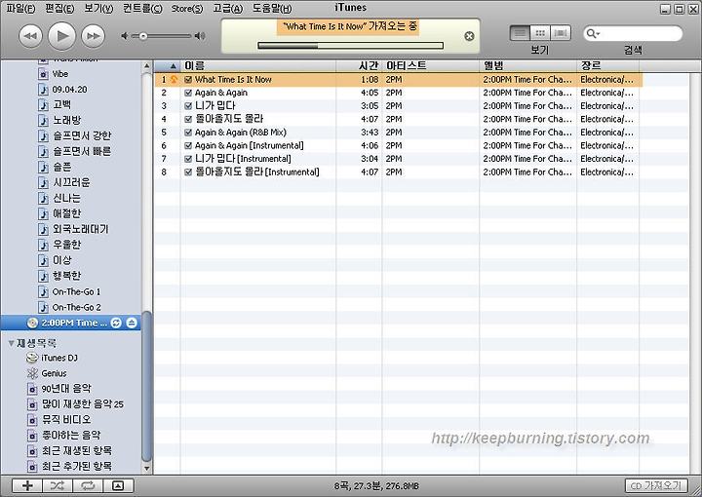Open the 파일(F) menu
Viewport: 702px width, 497px height.
(20, 8)
